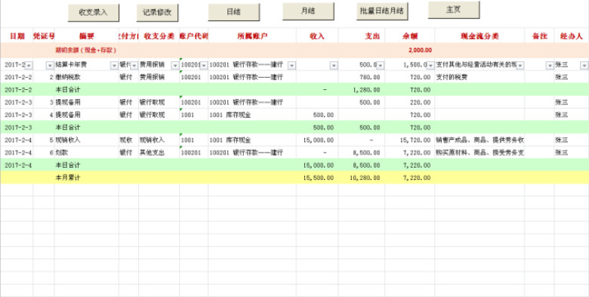The image size is (589, 297).
Task: Select 100201 account code in 刘款 row
Action: (191, 153)
